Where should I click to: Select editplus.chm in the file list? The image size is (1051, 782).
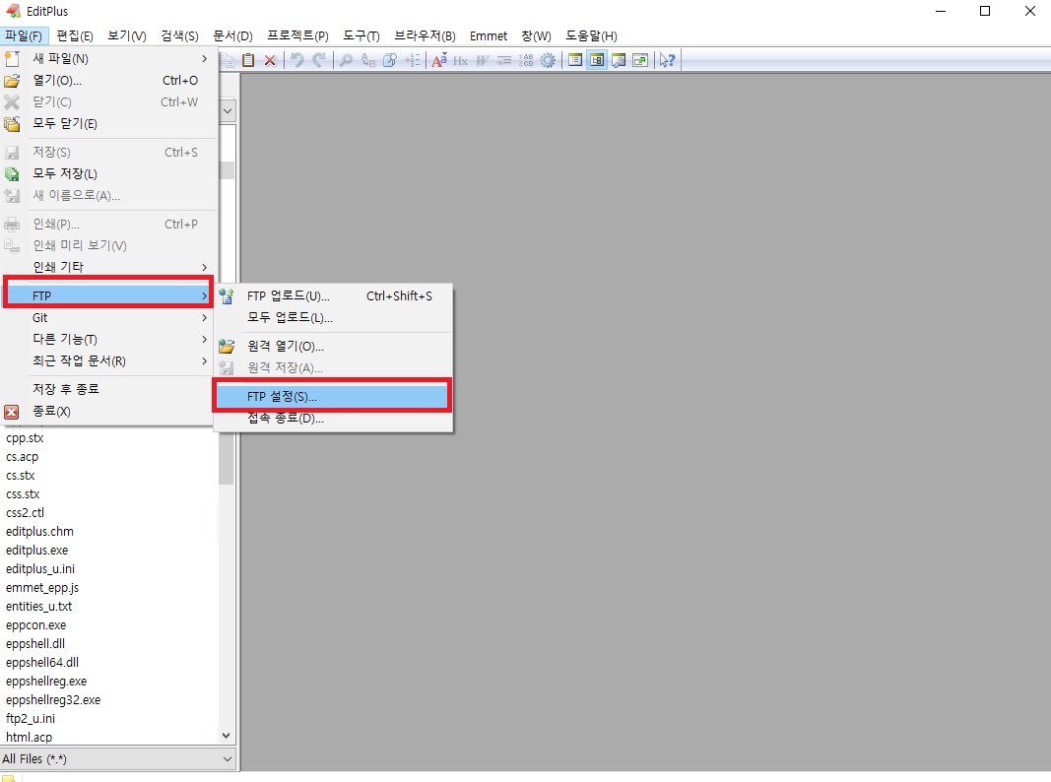[x=39, y=532]
